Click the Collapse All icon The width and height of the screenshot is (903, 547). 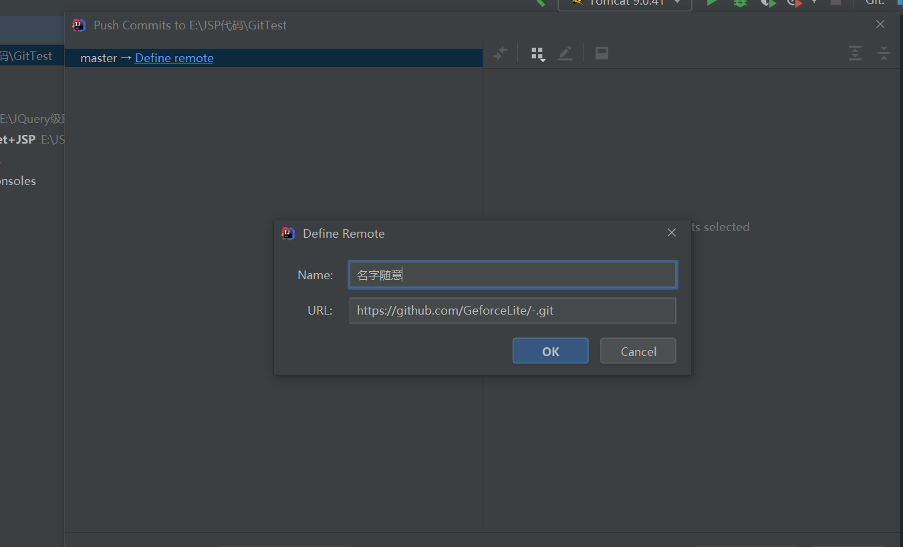click(x=884, y=53)
